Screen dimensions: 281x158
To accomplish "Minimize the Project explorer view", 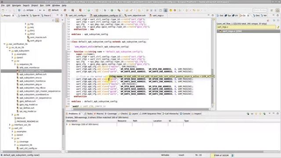I will coord(58,15).
